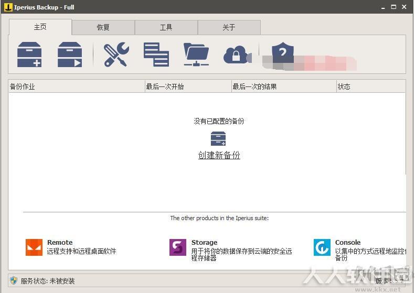Click the 服务状态: 未被安装 status text
The height and width of the screenshot is (293, 415).
pyautogui.click(x=48, y=281)
